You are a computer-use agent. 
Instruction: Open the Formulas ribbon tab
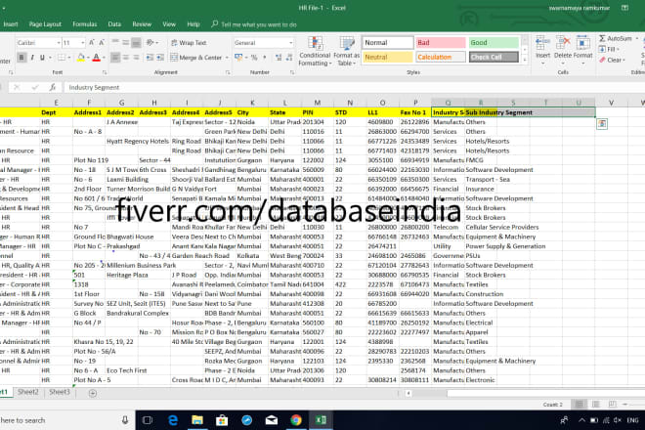tap(85, 22)
